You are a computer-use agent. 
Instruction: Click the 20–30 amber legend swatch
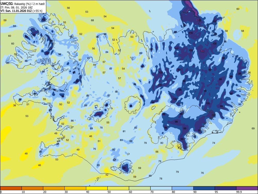54,188
